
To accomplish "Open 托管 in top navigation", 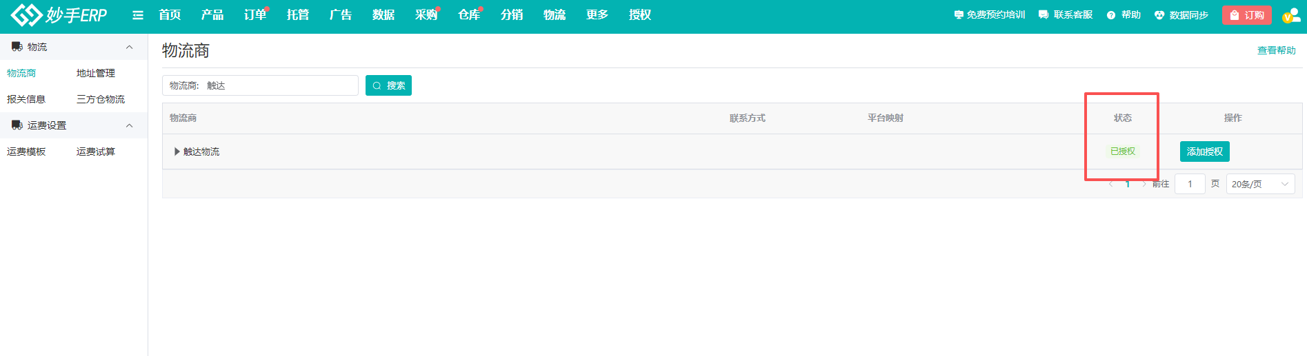I will point(298,15).
